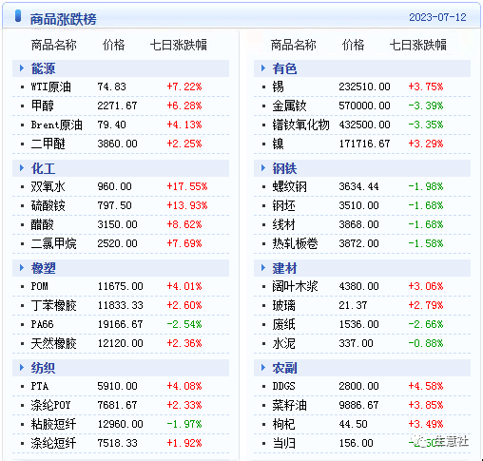Select the 涤纶短纤 commodity
Image resolution: width=483 pixels, height=461 pixels.
tap(53, 443)
